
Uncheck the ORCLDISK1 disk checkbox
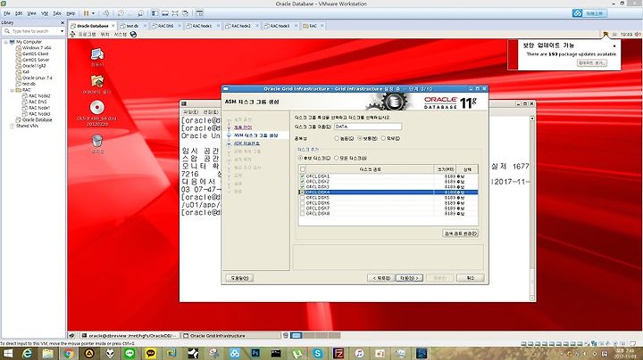pos(302,176)
